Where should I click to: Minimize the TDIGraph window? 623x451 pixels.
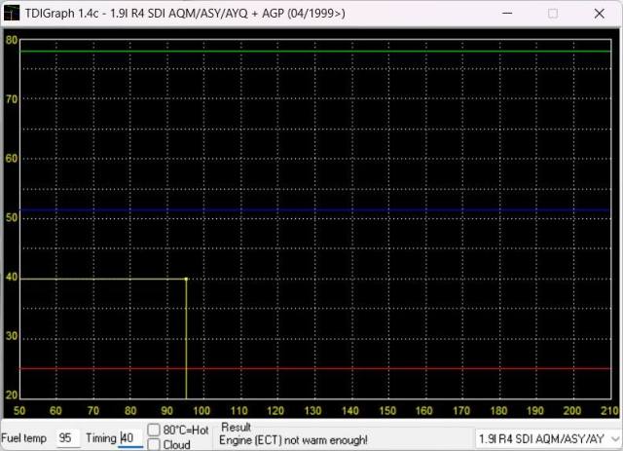coord(506,14)
